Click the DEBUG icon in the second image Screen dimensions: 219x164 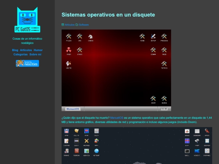click(x=187, y=132)
